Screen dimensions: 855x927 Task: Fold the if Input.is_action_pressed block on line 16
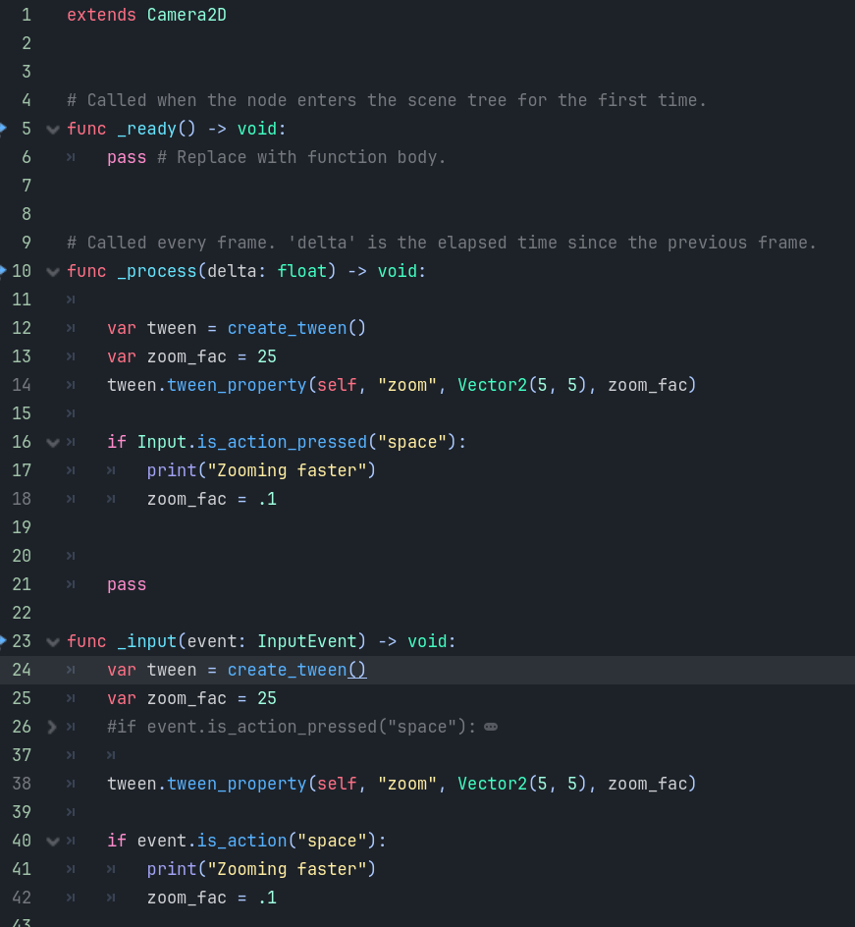tap(53, 443)
